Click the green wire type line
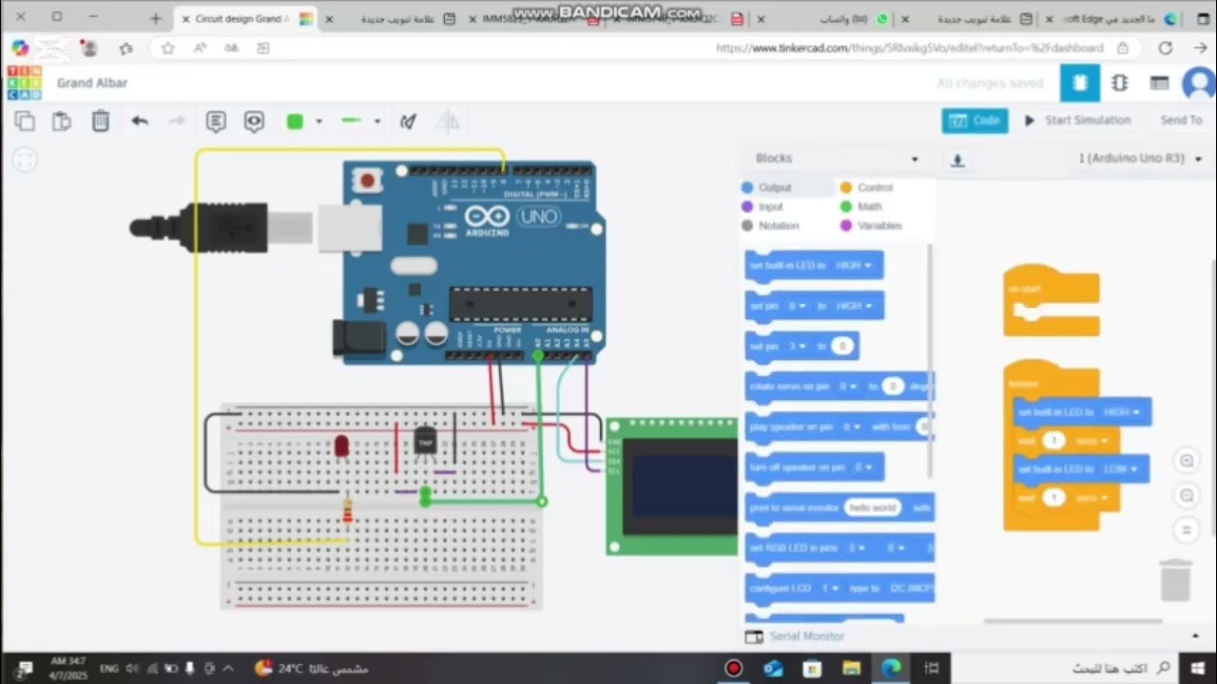 click(x=352, y=121)
